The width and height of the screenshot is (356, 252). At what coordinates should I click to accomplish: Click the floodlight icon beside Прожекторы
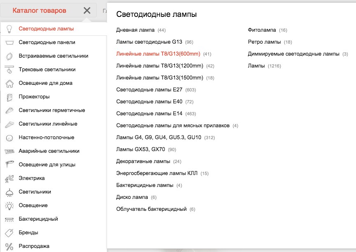(x=9, y=97)
